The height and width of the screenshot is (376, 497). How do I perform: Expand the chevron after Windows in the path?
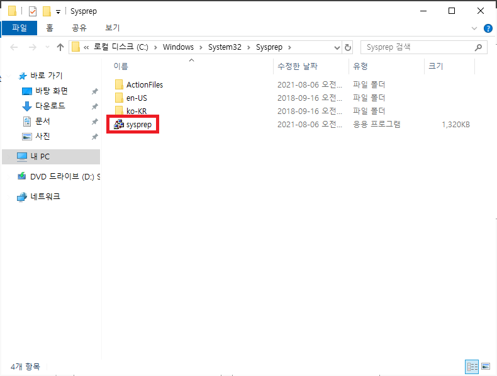[201, 48]
